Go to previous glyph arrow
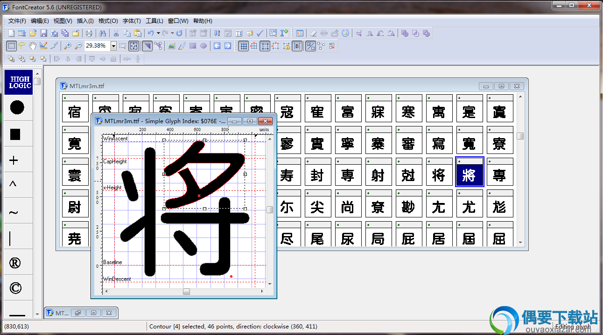Image resolution: width=603 pixels, height=335 pixels. pyautogui.click(x=217, y=46)
